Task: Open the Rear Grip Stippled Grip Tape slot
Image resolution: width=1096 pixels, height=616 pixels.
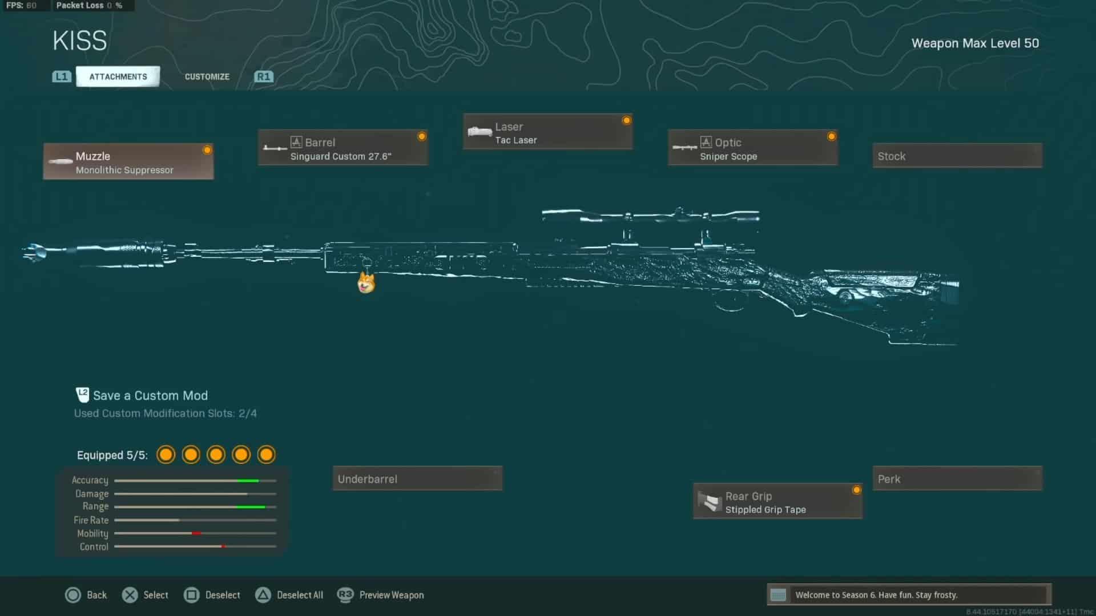Action: pyautogui.click(x=777, y=501)
